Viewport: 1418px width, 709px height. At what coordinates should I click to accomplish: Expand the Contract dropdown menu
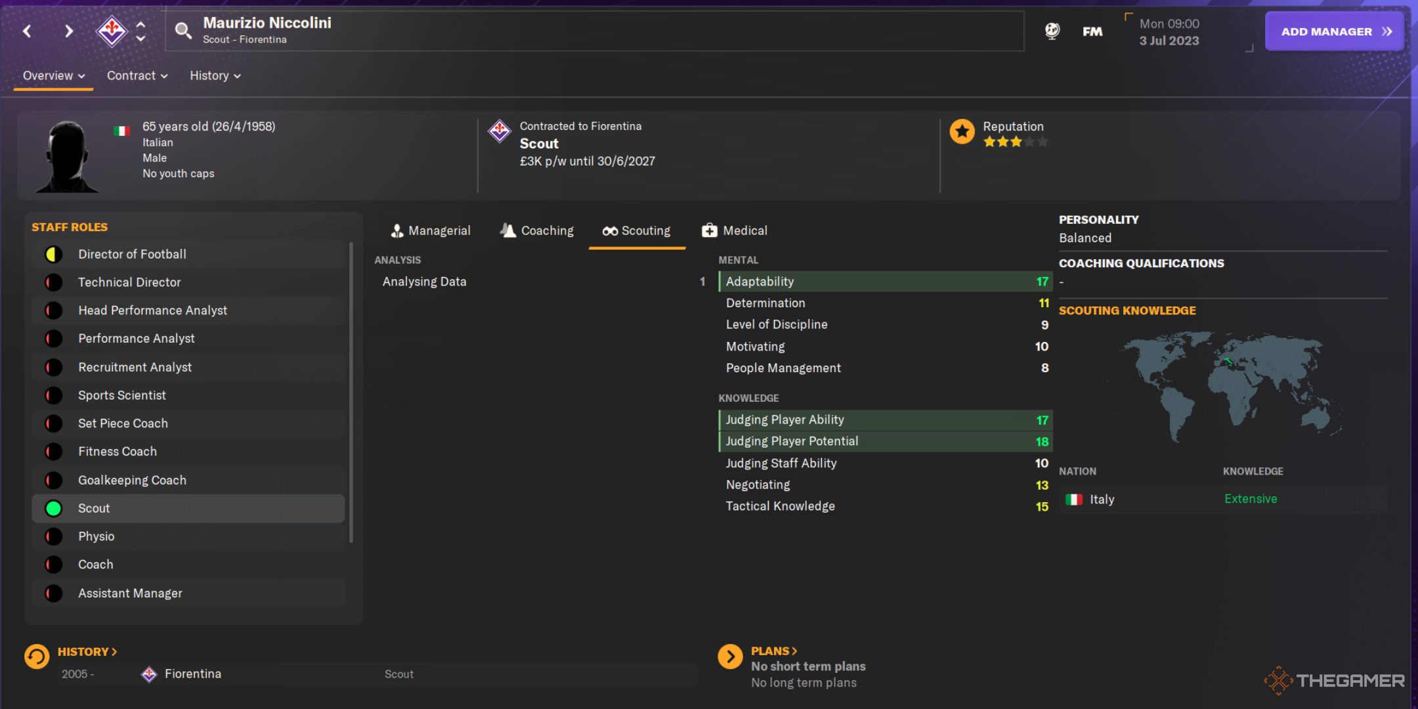click(137, 75)
